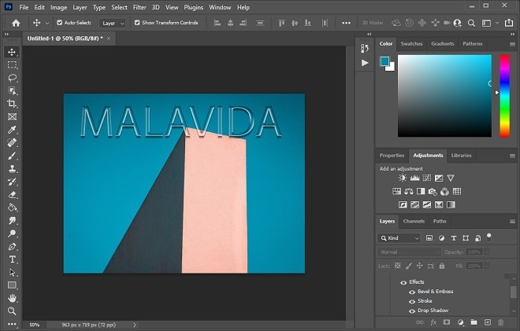Open the History panel icon

point(365,48)
